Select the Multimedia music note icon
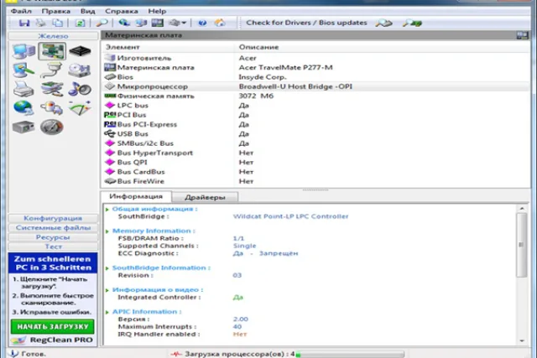Screen dimensions: 537x358 point(80,89)
